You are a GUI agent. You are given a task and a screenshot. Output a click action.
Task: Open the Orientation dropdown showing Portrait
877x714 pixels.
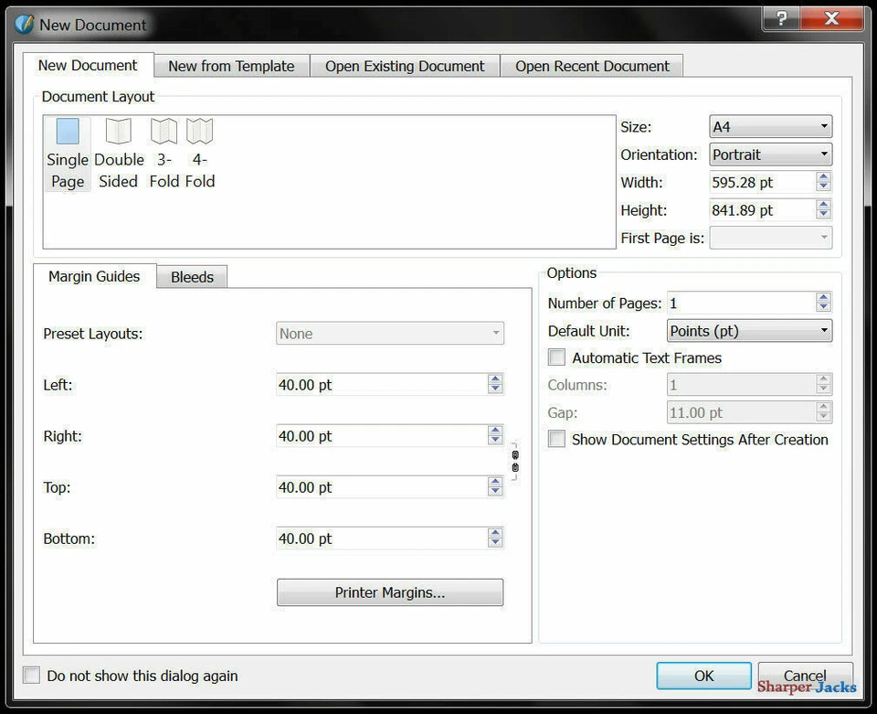pyautogui.click(x=769, y=154)
